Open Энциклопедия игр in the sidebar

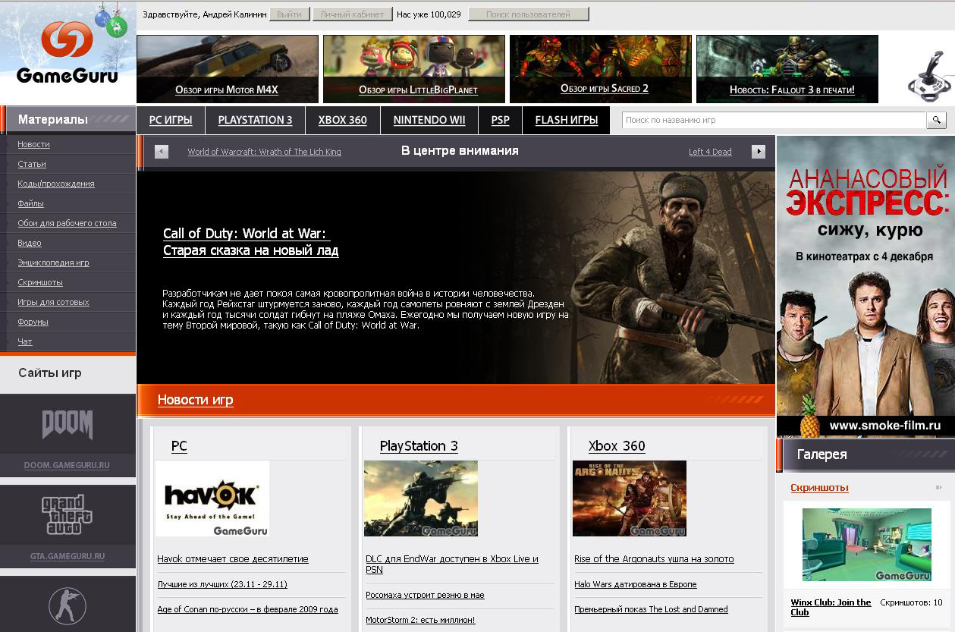[x=53, y=263]
